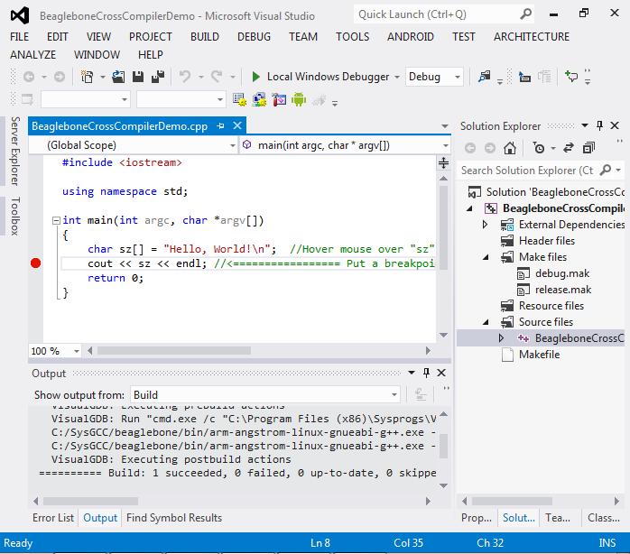Click the Save All toolbar icon
630x554 pixels.
158,77
